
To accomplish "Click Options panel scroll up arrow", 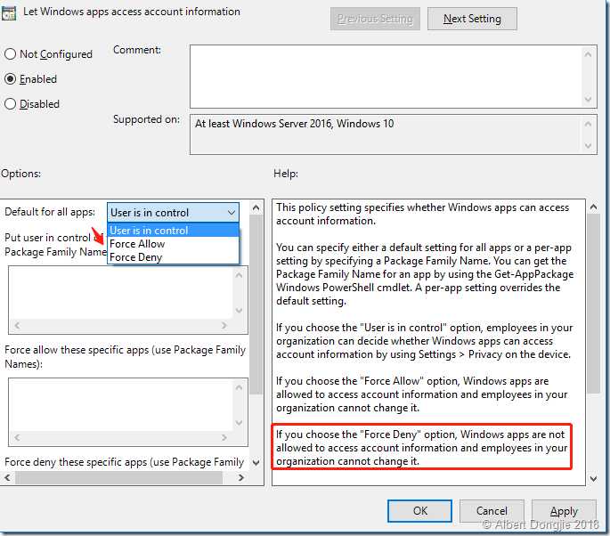I will tap(256, 207).
